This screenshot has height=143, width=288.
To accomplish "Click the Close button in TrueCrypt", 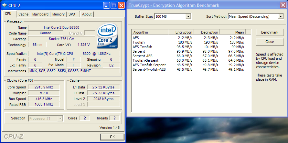I will [x=270, y=42].
